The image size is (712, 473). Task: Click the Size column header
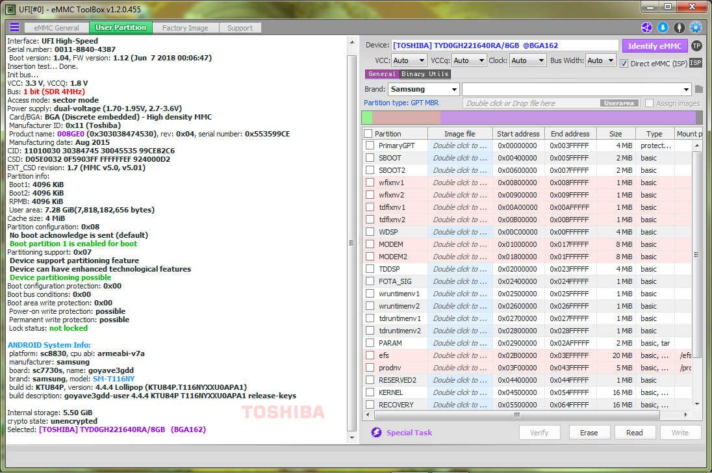pos(615,133)
